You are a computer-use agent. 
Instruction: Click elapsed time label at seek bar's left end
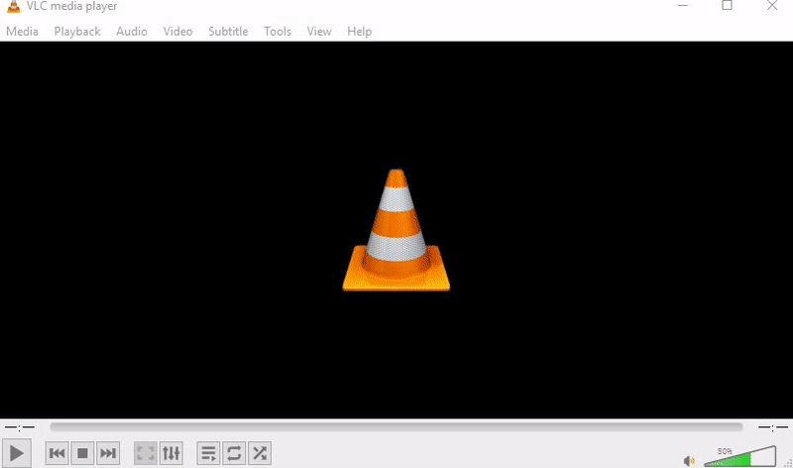coord(20,427)
